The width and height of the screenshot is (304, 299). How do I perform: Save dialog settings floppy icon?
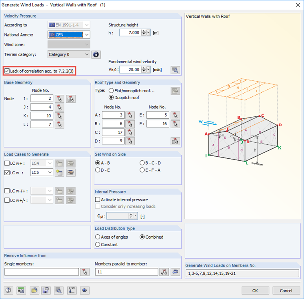(46, 290)
